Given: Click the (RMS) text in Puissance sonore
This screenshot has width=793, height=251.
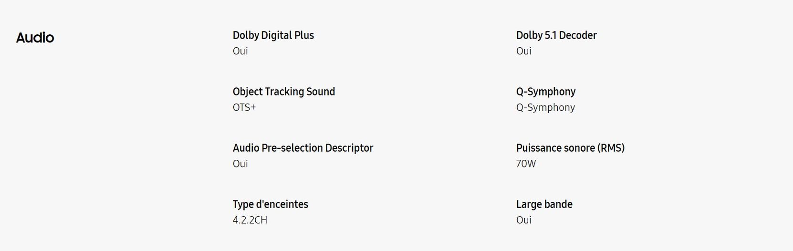Looking at the screenshot, I should [611, 148].
